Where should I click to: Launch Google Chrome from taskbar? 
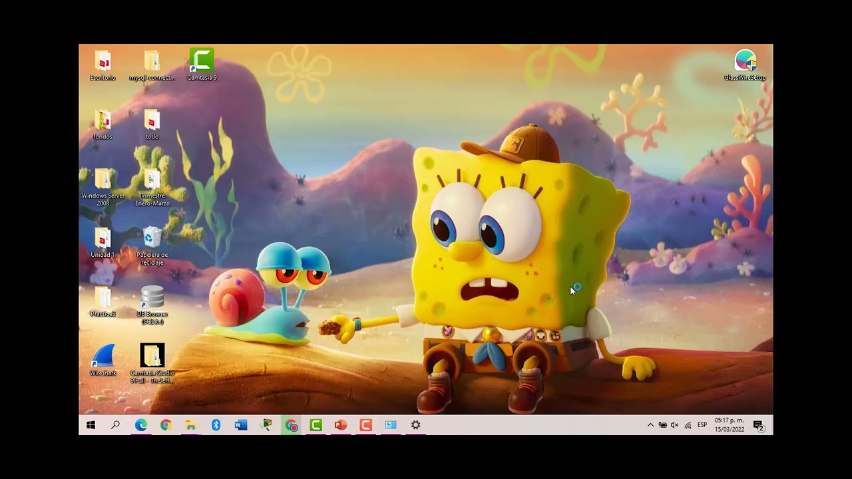pos(166,425)
